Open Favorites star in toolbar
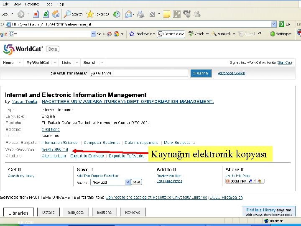This screenshot has width=301, height=226. tap(98, 14)
